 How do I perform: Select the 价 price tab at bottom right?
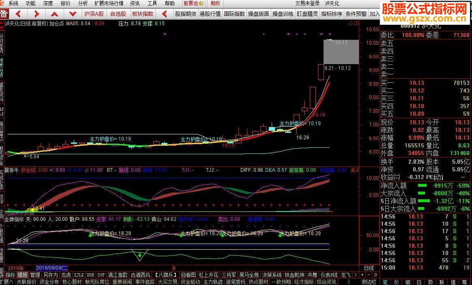[x=397, y=282]
